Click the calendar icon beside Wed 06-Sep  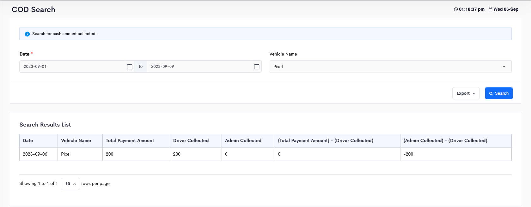[x=491, y=9]
